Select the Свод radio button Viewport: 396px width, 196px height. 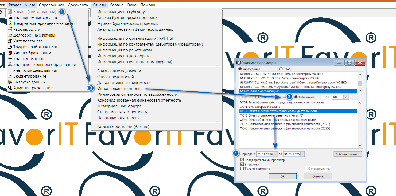pyautogui.click(x=281, y=69)
